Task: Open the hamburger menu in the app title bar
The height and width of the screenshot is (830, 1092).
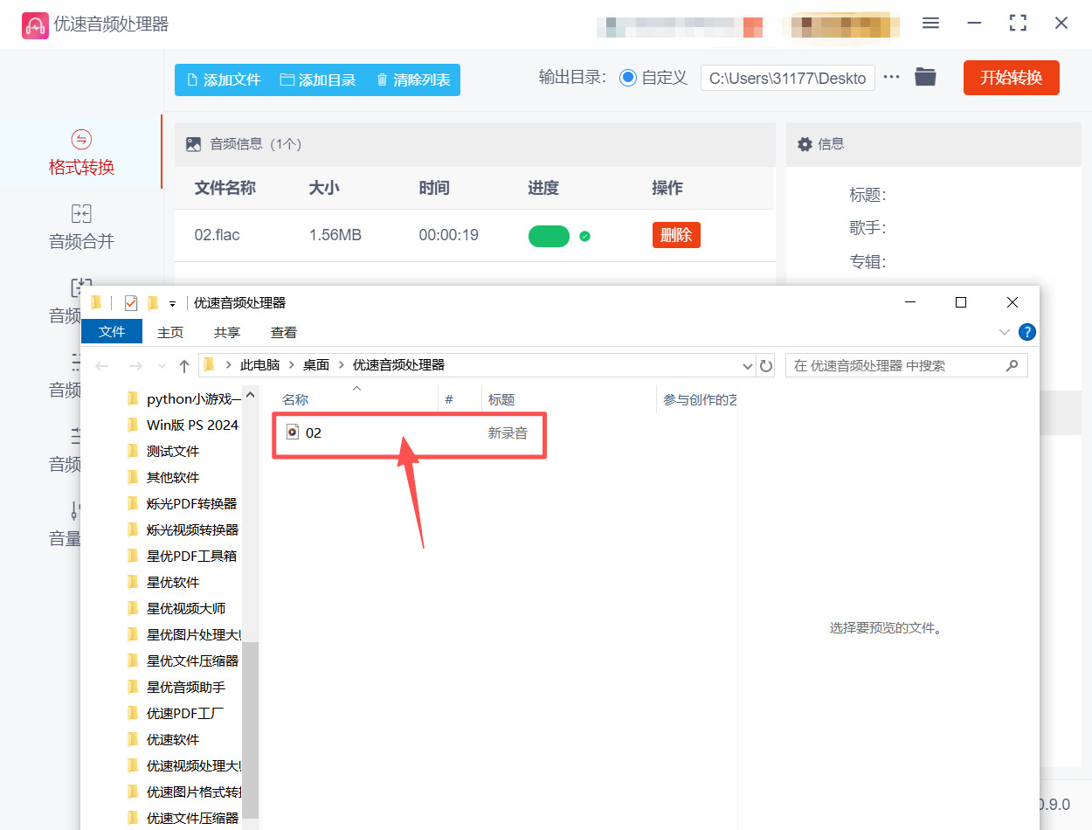Action: [x=930, y=24]
